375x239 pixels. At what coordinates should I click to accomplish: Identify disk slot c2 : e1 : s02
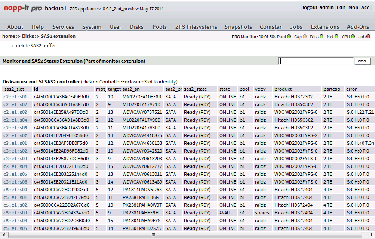point(15,104)
